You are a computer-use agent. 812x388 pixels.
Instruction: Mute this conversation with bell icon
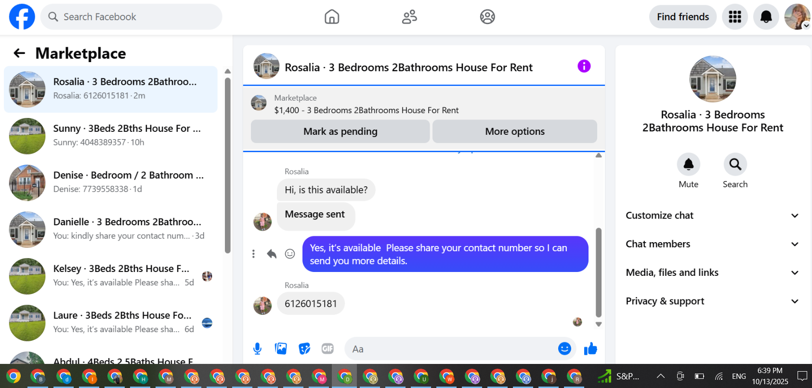click(x=688, y=165)
